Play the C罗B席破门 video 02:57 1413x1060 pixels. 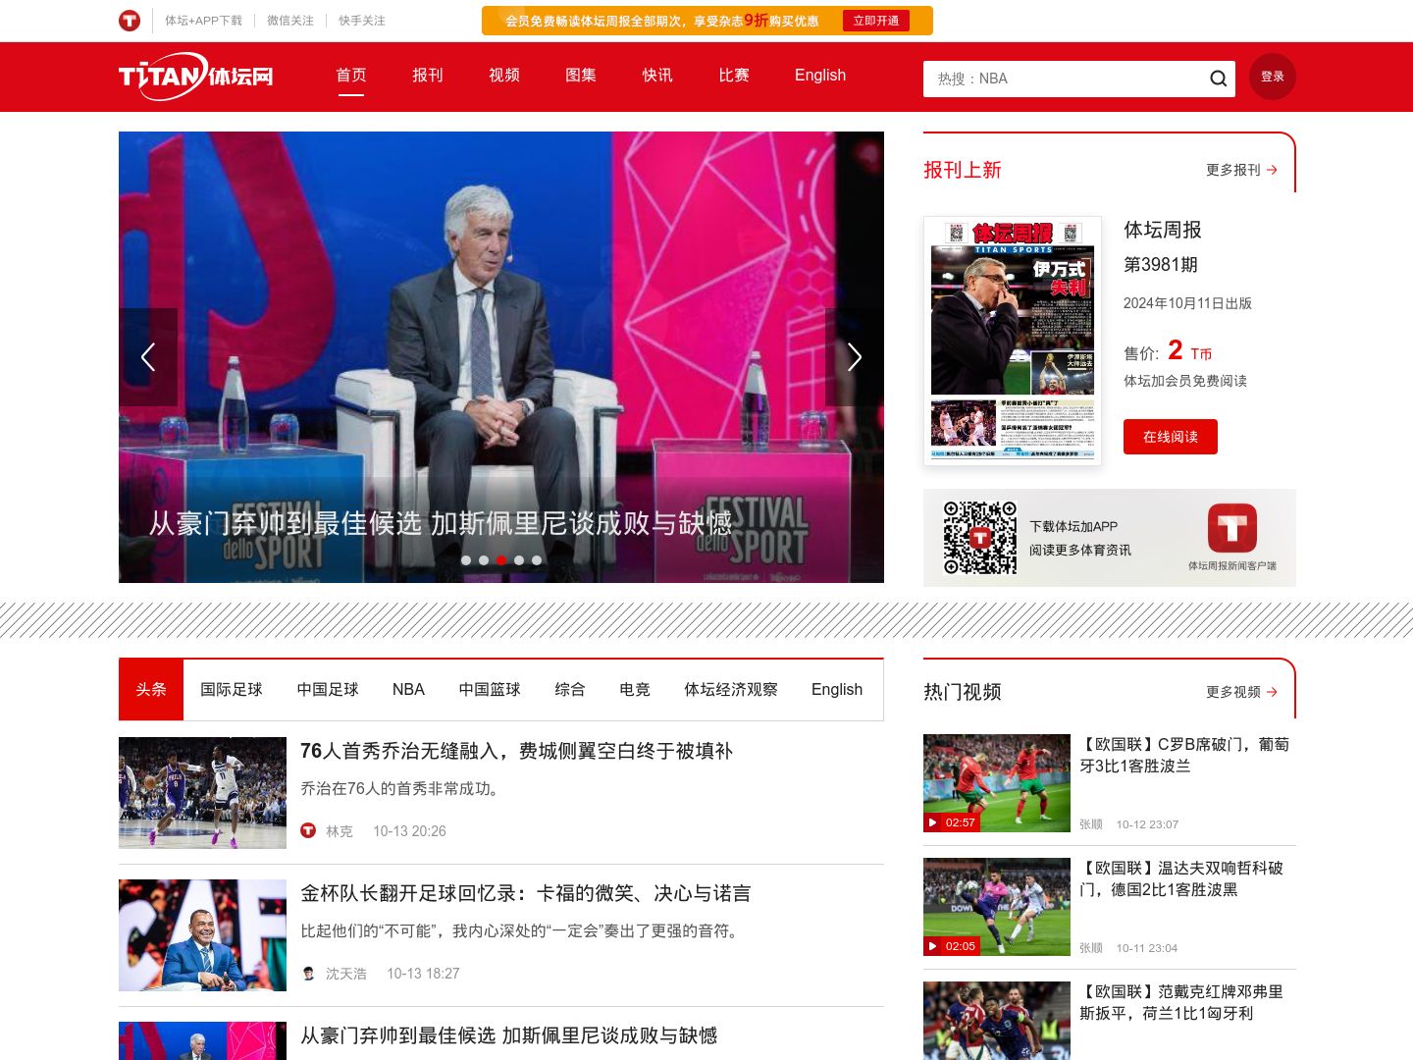pos(997,783)
